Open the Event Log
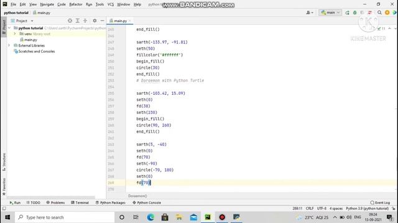The height and width of the screenshot is (223, 398). point(380,203)
